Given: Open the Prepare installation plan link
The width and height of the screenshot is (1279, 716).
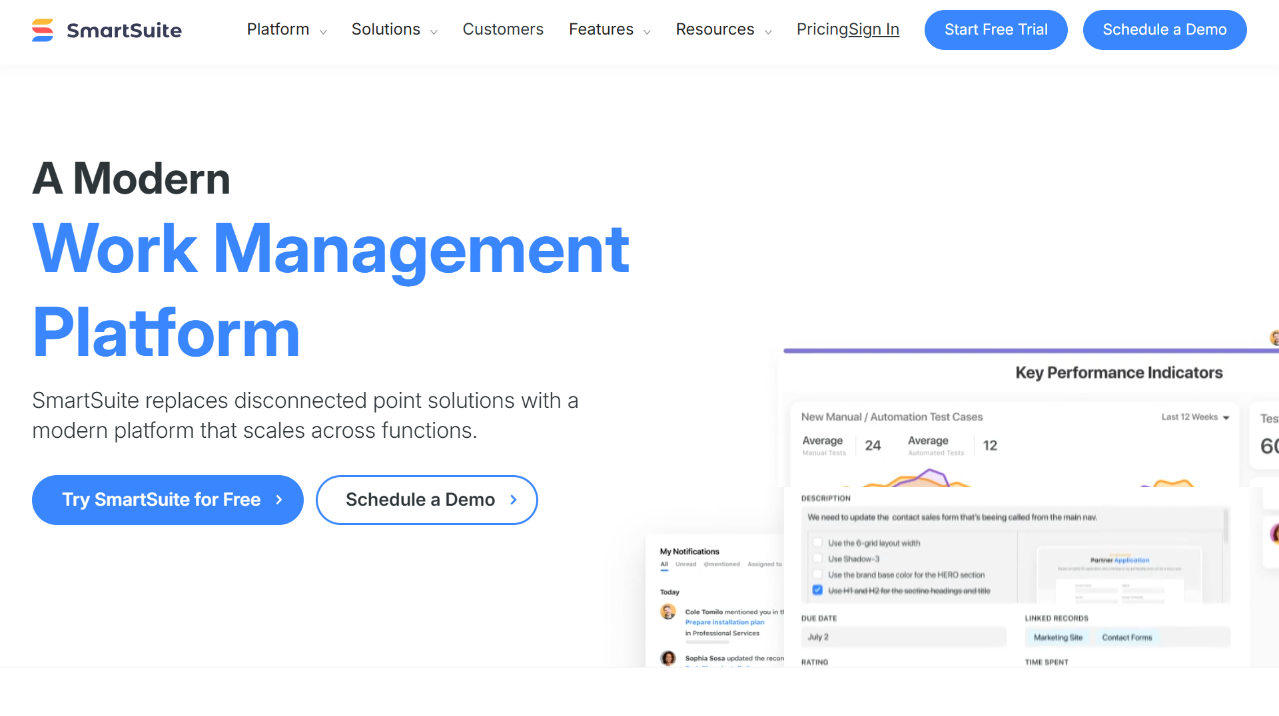Looking at the screenshot, I should pyautogui.click(x=725, y=622).
